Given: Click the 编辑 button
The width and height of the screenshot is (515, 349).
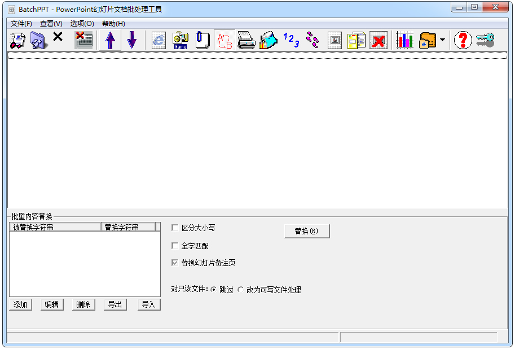Looking at the screenshot, I should [x=51, y=304].
